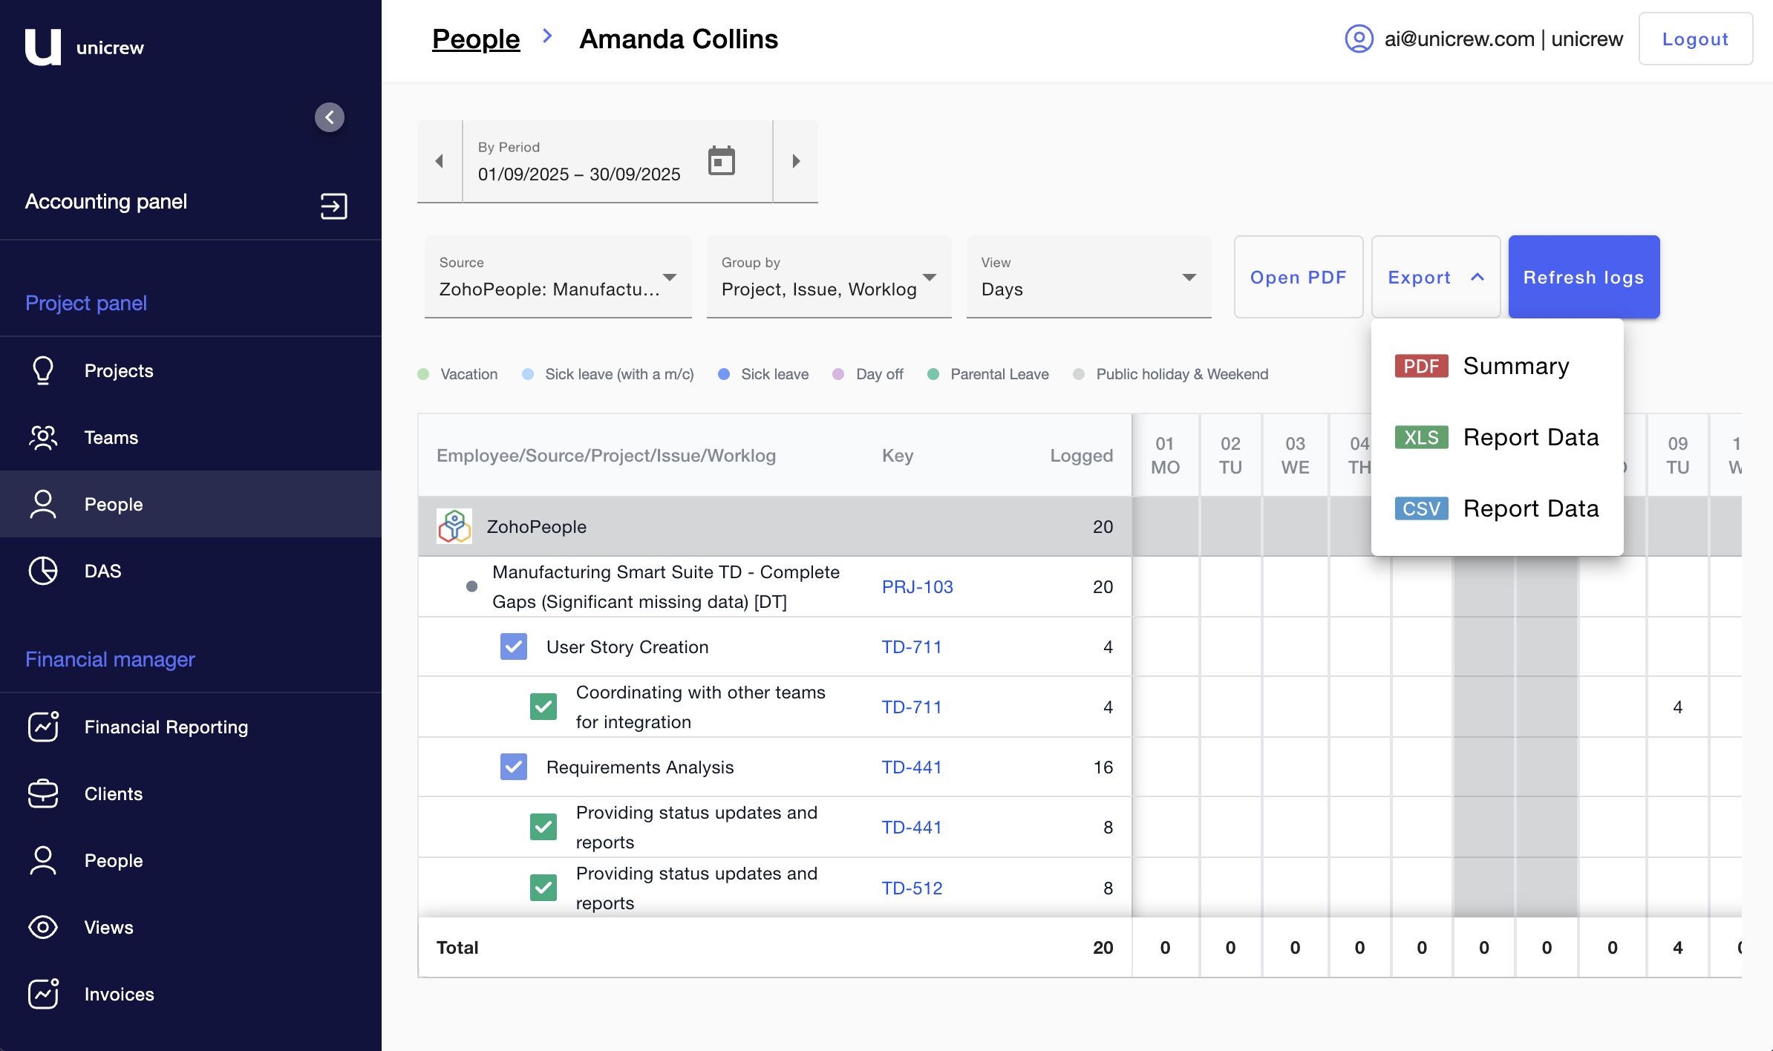
Task: Collapse the sidebar with the chevron button
Action: pyautogui.click(x=329, y=117)
